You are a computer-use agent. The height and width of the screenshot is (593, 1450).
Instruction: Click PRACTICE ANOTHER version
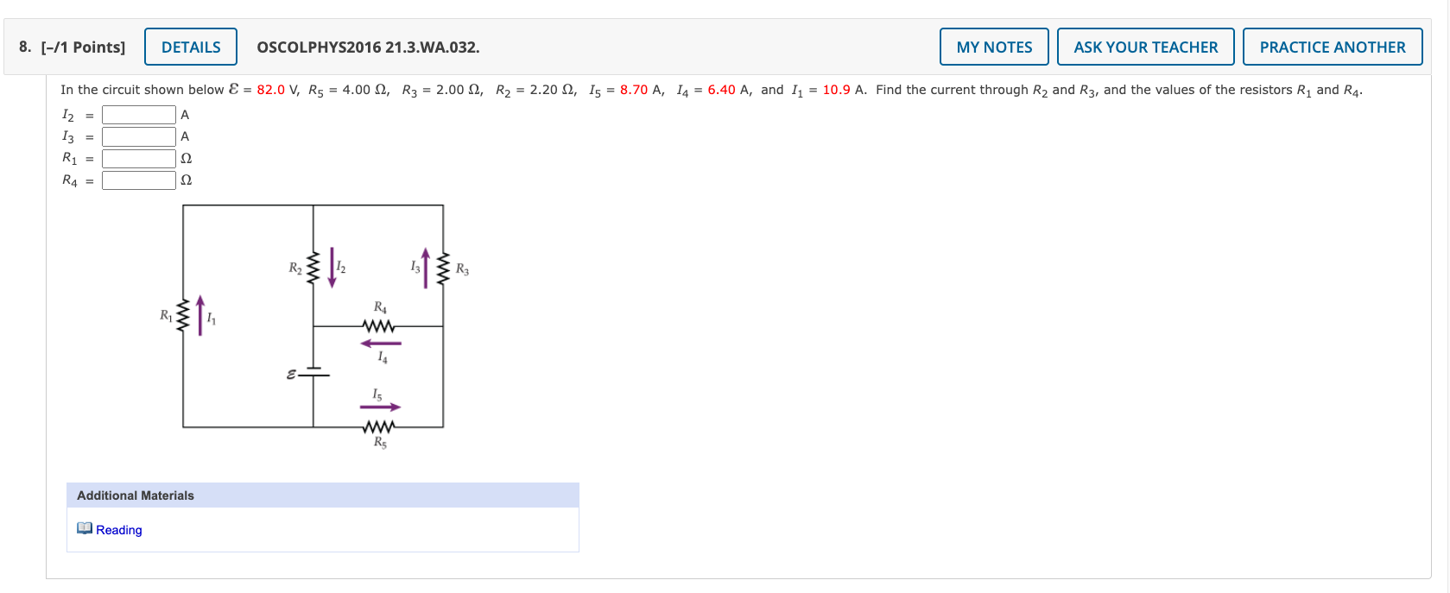click(1332, 47)
